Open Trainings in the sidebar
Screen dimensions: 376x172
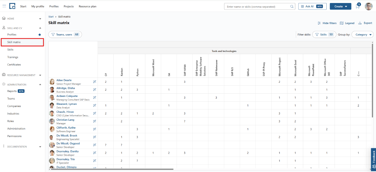(13, 57)
